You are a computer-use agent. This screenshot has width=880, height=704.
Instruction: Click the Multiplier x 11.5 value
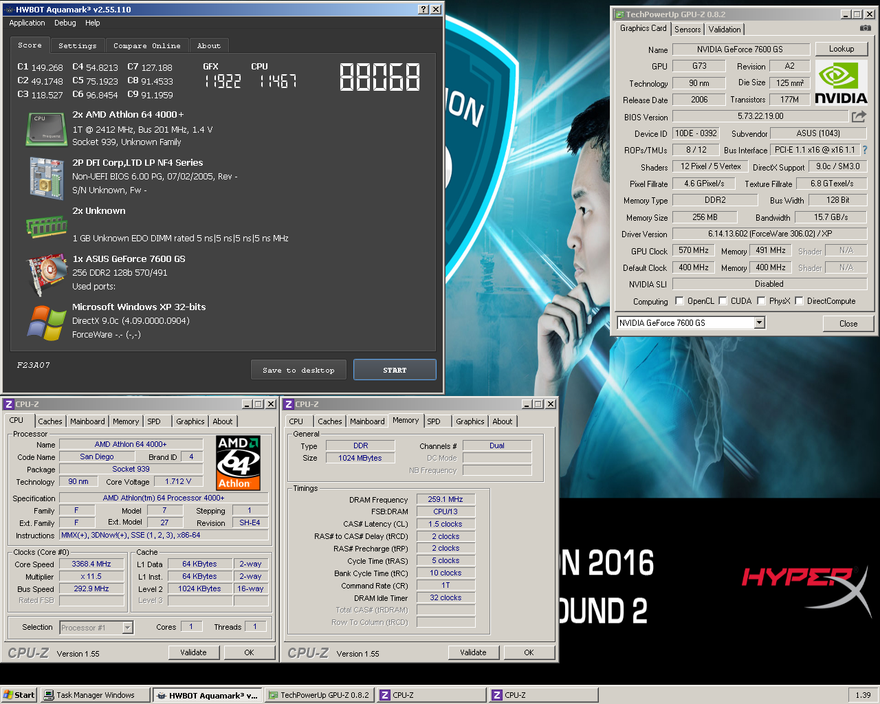point(91,576)
